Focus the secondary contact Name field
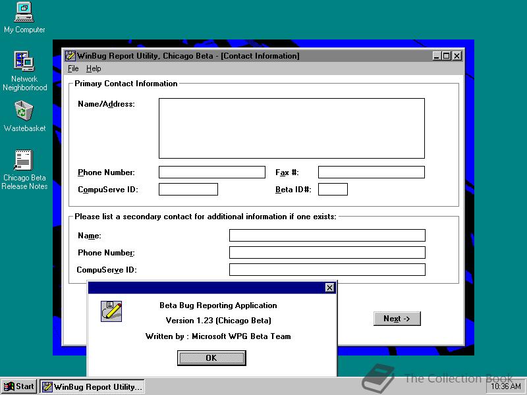 click(327, 236)
